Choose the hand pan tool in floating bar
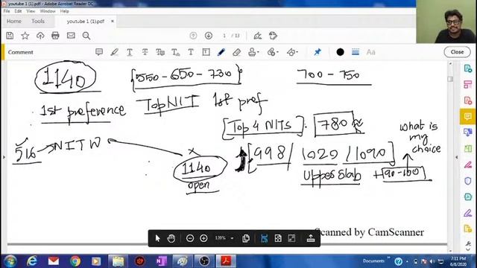Viewport: 477px width, 268px height. click(x=171, y=238)
